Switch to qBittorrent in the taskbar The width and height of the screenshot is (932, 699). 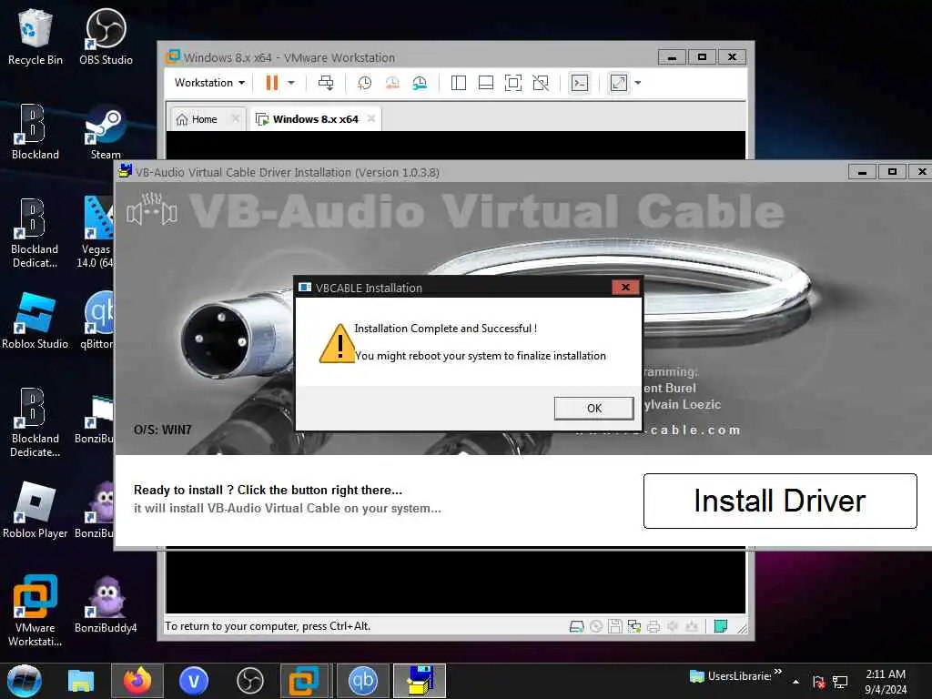point(362,681)
